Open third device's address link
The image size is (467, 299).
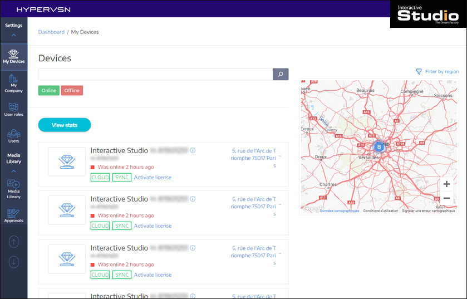tap(253, 255)
